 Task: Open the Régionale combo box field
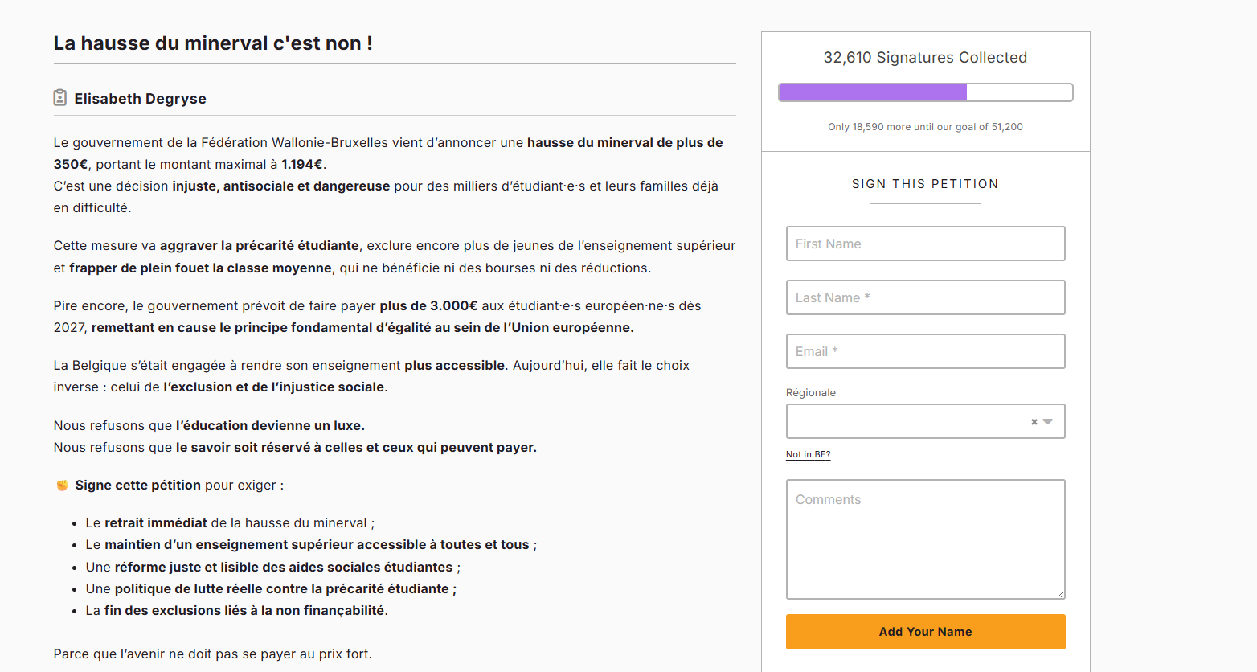(904, 422)
